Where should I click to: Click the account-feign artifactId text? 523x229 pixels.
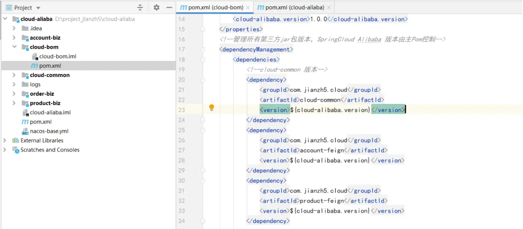click(x=322, y=150)
